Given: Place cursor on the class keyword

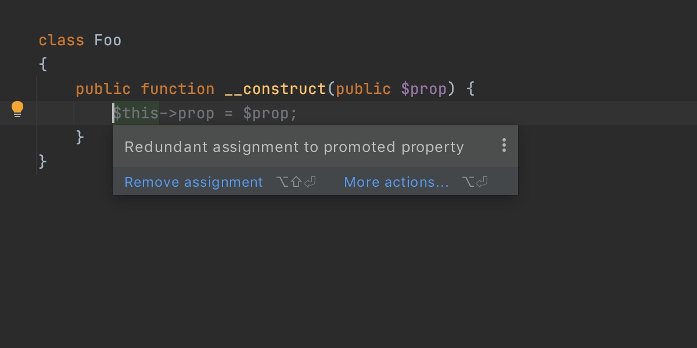Looking at the screenshot, I should click(62, 41).
